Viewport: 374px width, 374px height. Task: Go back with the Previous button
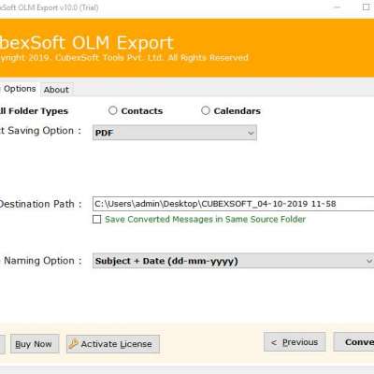pos(295,342)
